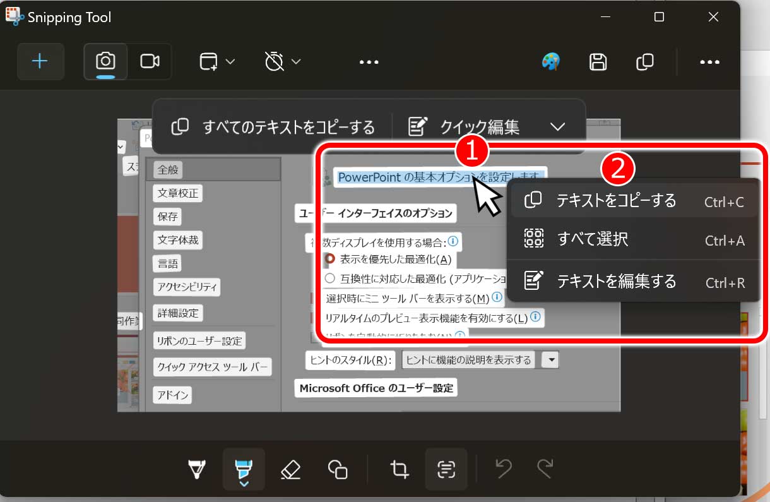This screenshot has height=502, width=770.
Task: Switch to video recording mode
Action: pyautogui.click(x=150, y=61)
